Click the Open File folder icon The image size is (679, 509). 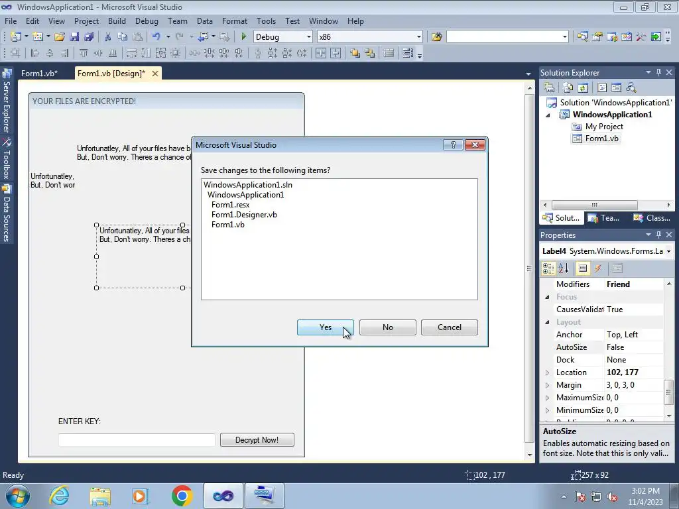click(x=59, y=37)
